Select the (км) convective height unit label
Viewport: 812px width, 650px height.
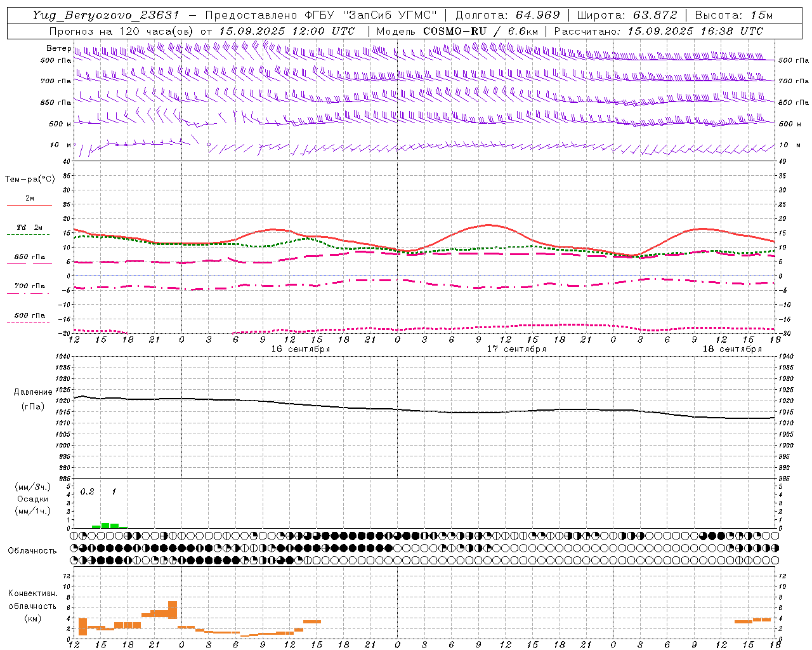[x=33, y=618]
